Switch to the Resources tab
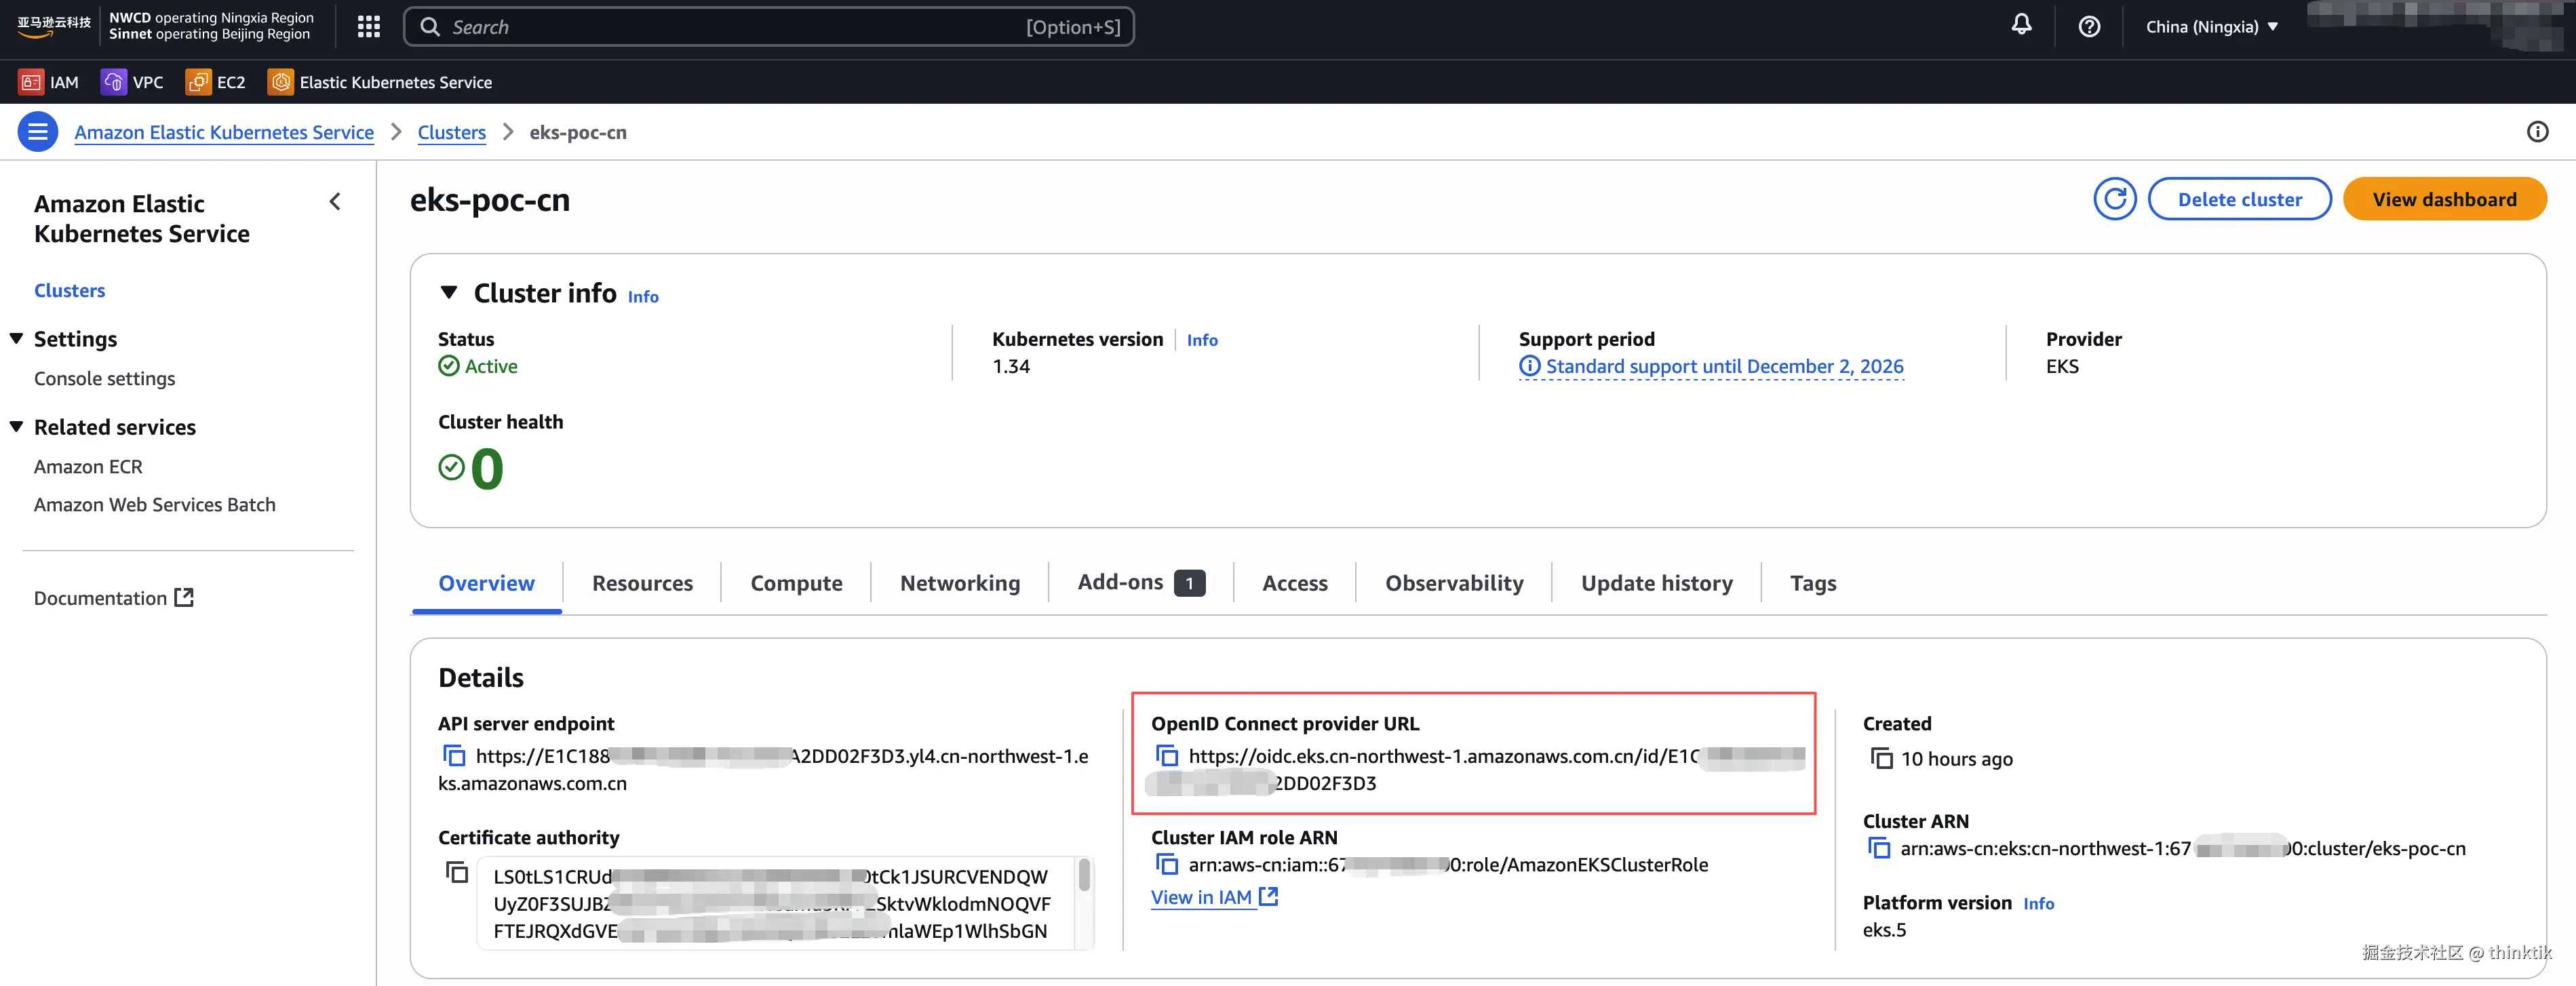Screen dimensions: 2576x986 [642, 583]
